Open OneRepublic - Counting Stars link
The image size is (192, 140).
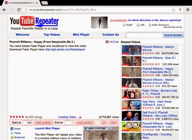pos(157,136)
